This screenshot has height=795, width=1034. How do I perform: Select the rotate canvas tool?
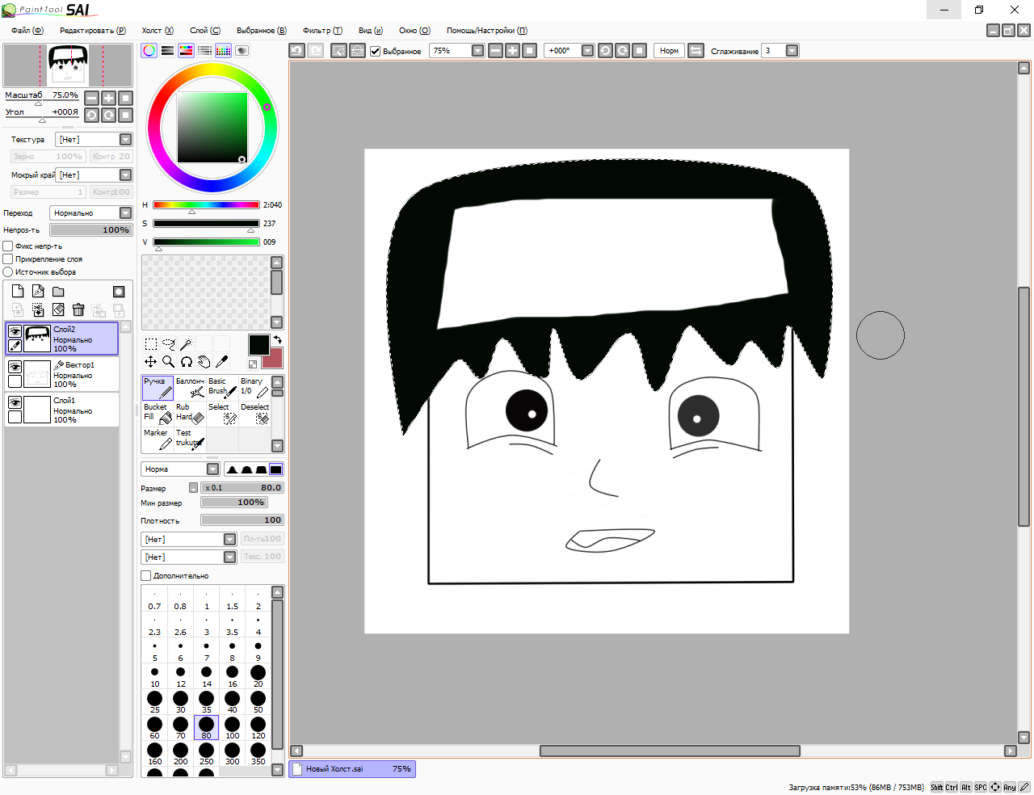click(x=187, y=362)
